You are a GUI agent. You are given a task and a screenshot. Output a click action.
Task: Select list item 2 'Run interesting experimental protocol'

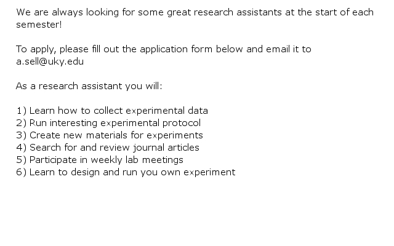[x=108, y=123]
